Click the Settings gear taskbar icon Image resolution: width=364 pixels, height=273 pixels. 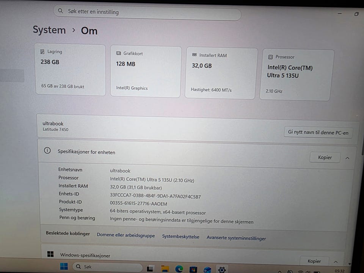pyautogui.click(x=222, y=270)
